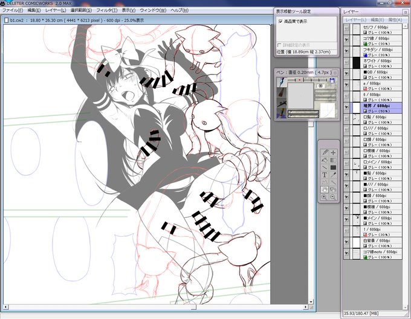Click the memory usage 35.93/180.47 [MB] readout
The height and width of the screenshot is (319, 411).
(361, 313)
